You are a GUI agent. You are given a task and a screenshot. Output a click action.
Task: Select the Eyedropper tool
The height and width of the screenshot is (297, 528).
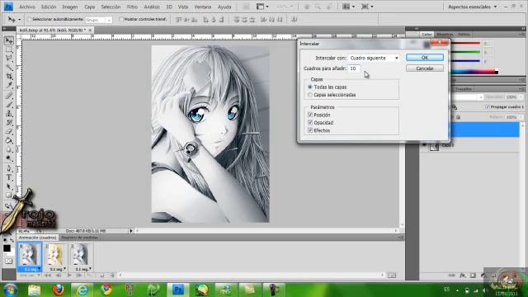pyautogui.click(x=9, y=85)
